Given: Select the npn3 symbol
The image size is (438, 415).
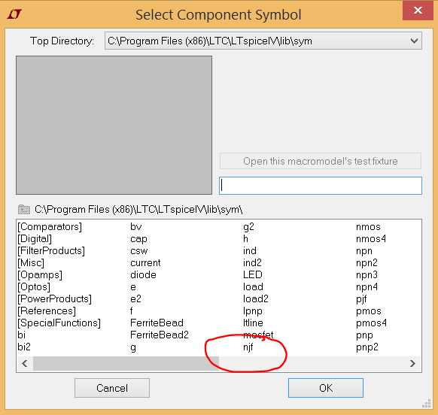Looking at the screenshot, I should tap(367, 275).
